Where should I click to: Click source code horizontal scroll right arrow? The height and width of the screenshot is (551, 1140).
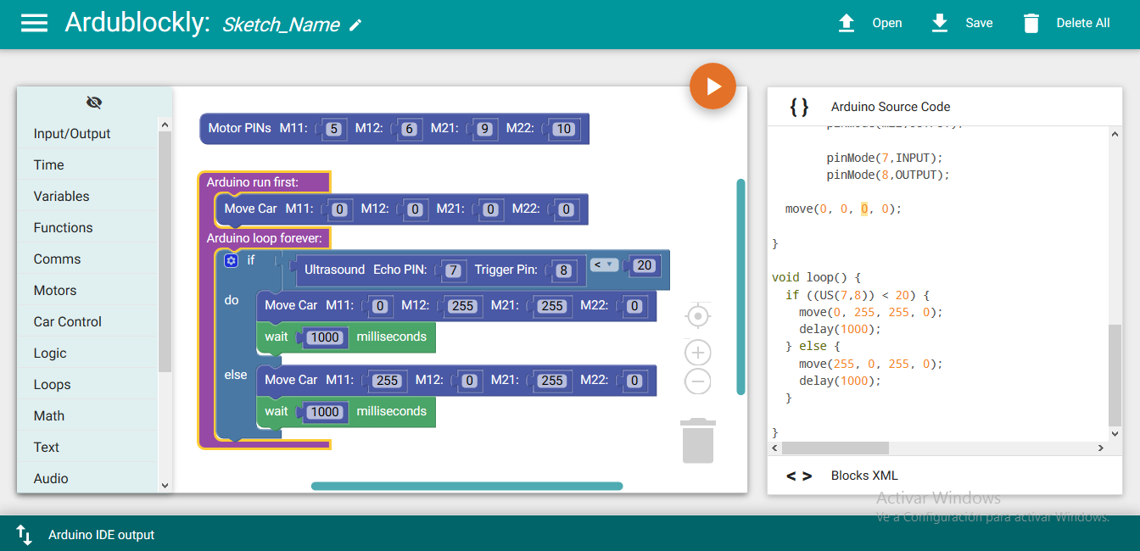1101,448
